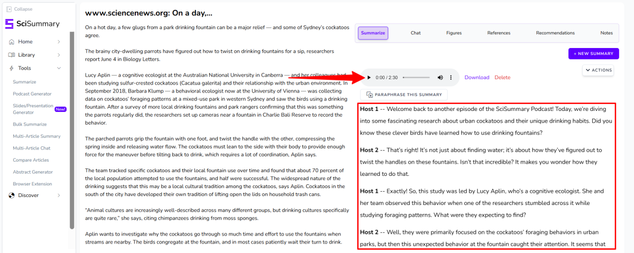Switch to the Chat tab
The width and height of the screenshot is (634, 253).
416,33
